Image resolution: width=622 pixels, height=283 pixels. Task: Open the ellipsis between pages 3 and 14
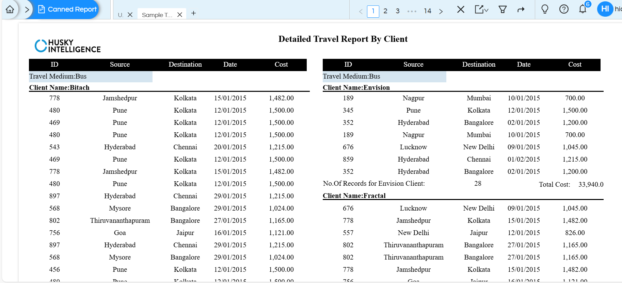412,11
